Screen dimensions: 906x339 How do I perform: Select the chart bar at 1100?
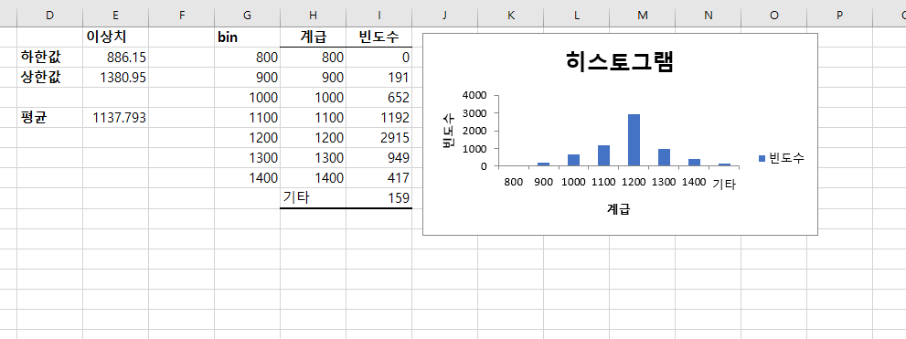(603, 156)
